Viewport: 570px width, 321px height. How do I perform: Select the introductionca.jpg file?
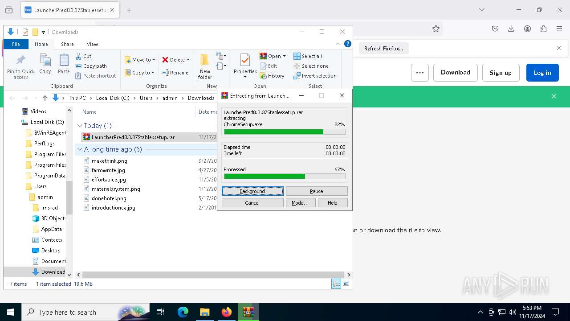tap(113, 208)
